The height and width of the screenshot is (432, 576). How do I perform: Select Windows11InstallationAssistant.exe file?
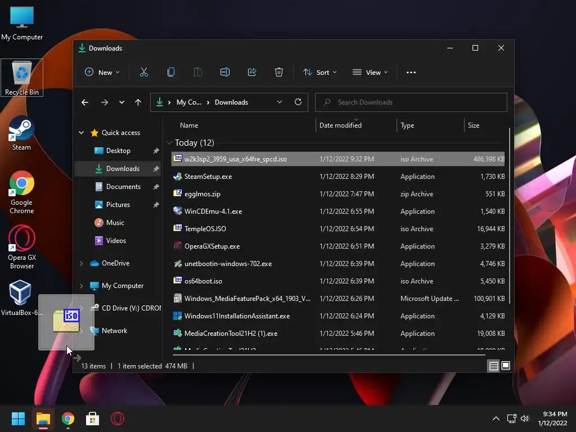click(x=338, y=316)
